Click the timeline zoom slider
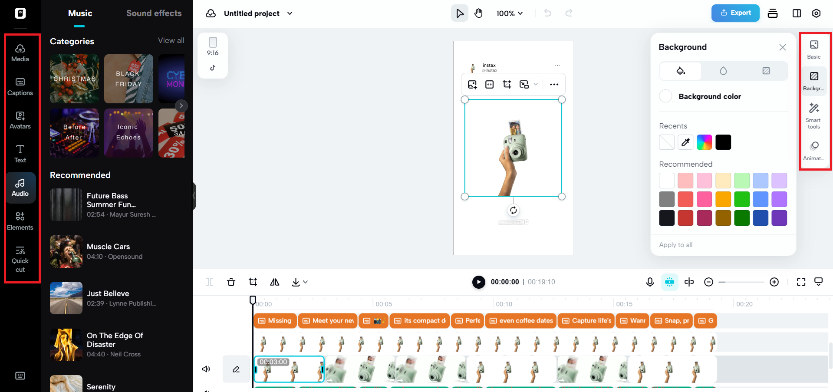This screenshot has width=833, height=392. [x=741, y=282]
